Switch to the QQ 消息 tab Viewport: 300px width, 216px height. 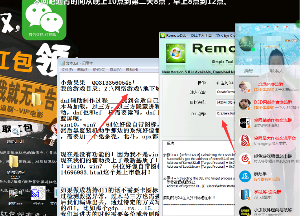pos(249,71)
